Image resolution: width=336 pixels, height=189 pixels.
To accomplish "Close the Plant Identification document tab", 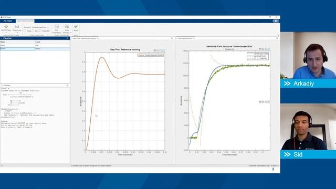I will 194,38.
